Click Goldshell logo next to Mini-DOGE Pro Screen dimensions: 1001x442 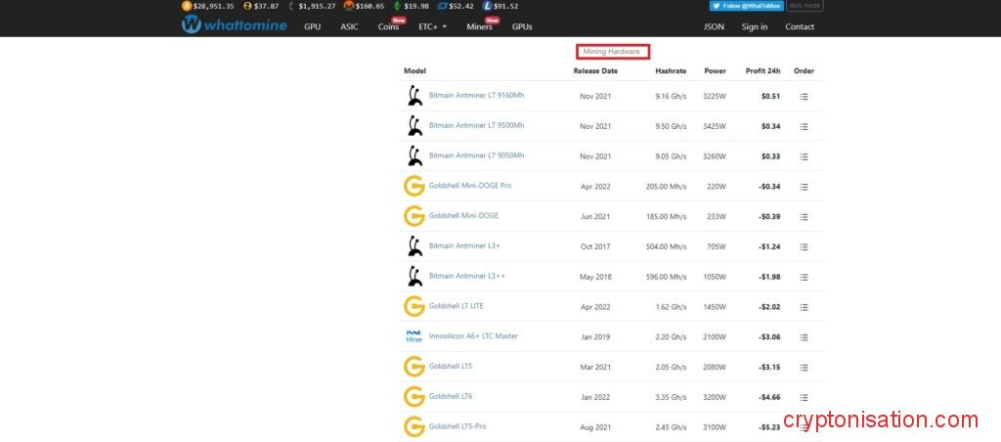(x=414, y=186)
